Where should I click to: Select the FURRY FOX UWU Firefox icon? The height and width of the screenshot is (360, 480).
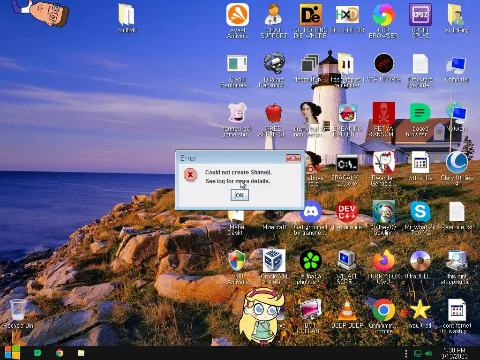point(383,261)
